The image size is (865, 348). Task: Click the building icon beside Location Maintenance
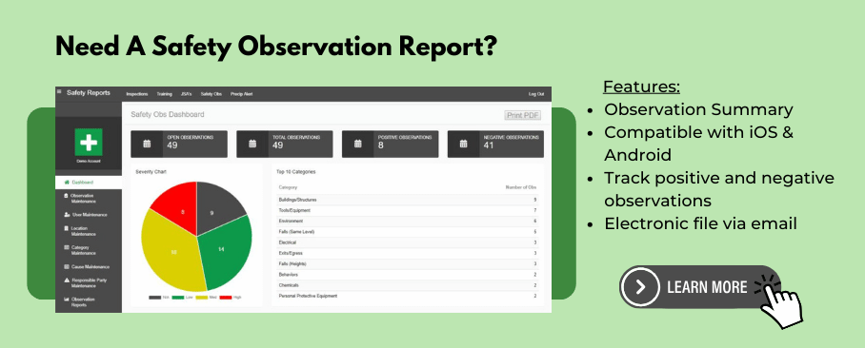click(x=67, y=228)
